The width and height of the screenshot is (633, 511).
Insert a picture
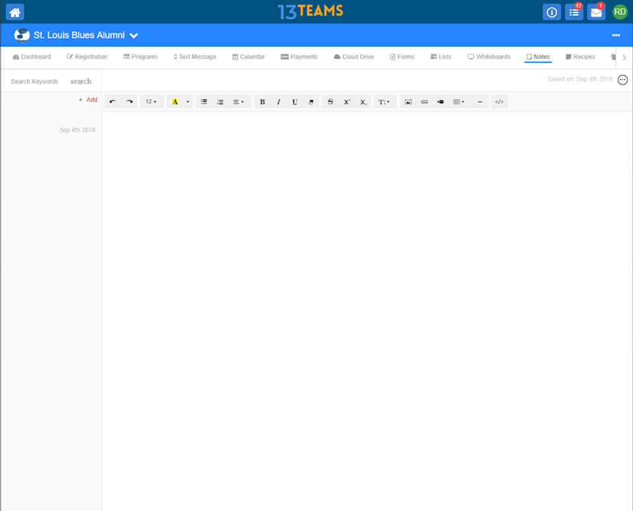tap(408, 102)
